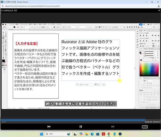Open the site information icon in address bar
Viewport: 161px width, 137px height.
tap(3, 6)
